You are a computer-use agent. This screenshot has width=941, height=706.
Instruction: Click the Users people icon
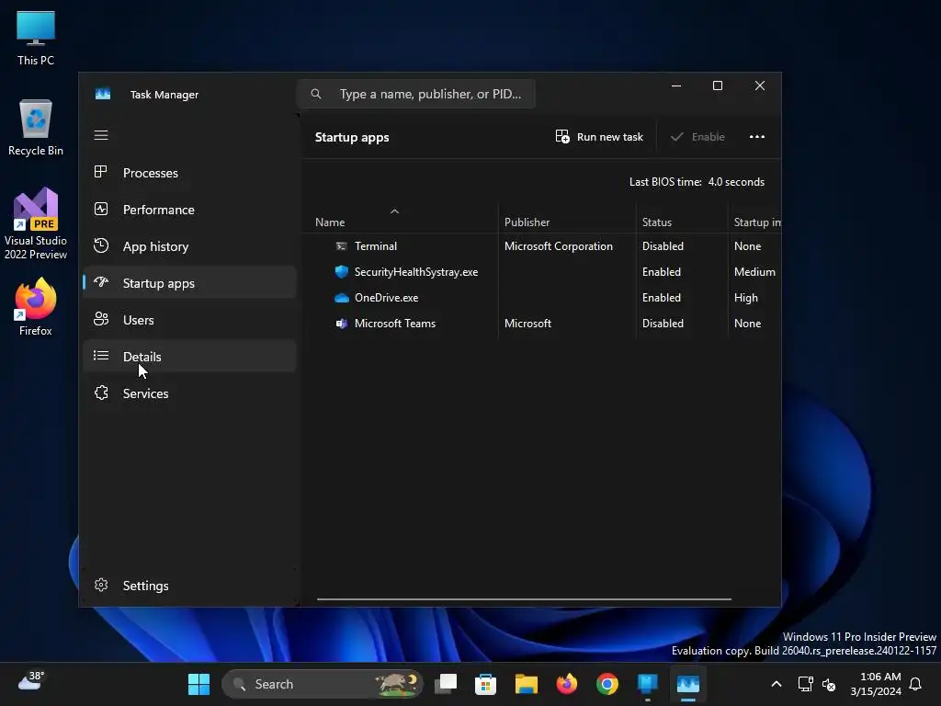coord(101,319)
